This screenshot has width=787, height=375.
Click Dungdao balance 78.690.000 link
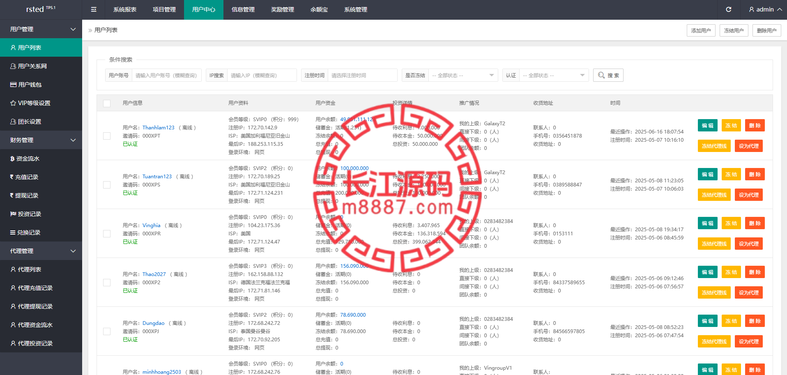(353, 315)
